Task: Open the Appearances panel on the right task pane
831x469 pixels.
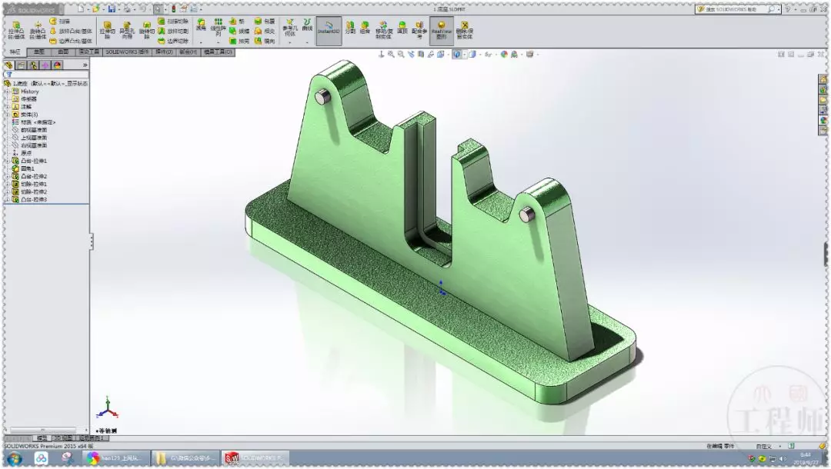Action: pyautogui.click(x=823, y=120)
